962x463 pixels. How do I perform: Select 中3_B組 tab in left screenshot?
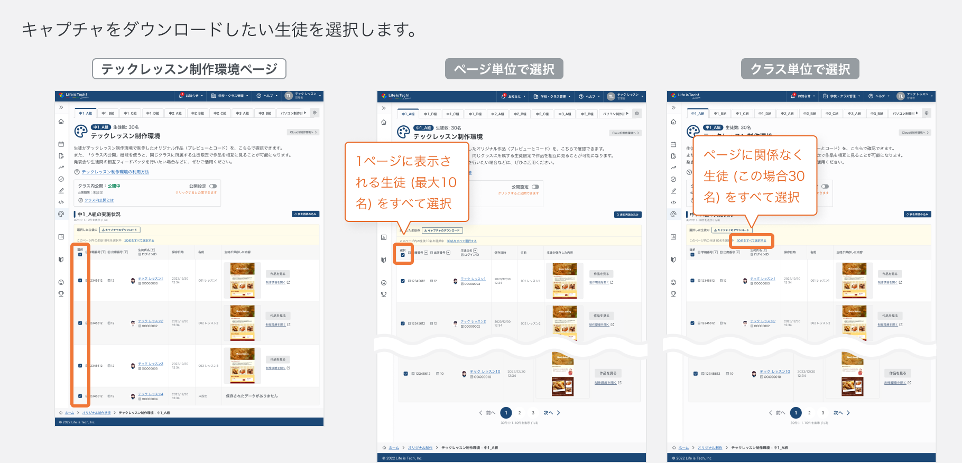[x=265, y=113]
